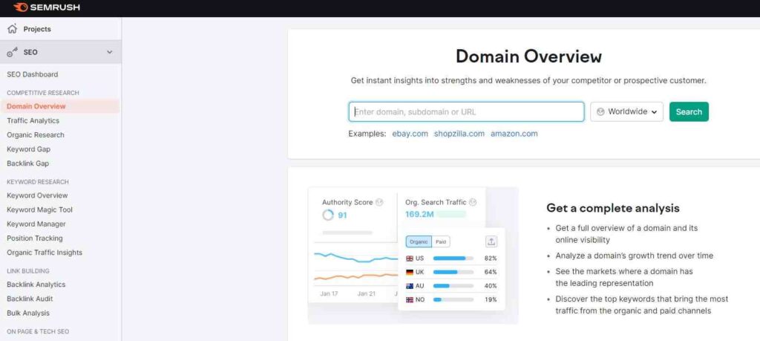
Task: Open the Worldwide region dropdown
Action: [x=626, y=111]
